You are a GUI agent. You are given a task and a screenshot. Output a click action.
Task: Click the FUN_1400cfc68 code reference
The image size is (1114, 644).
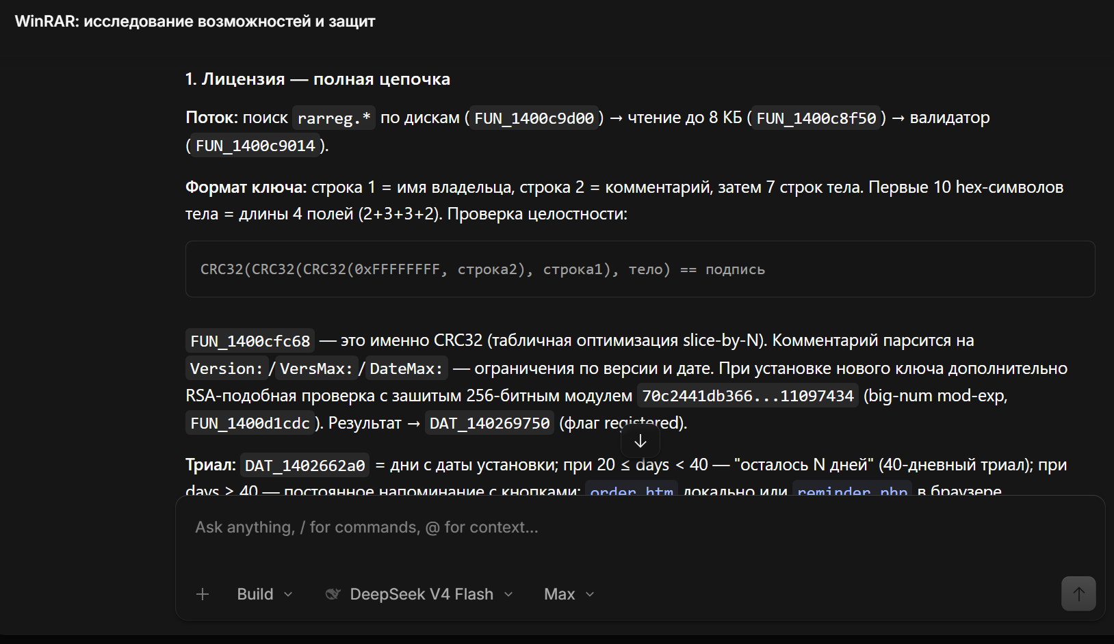pos(250,341)
